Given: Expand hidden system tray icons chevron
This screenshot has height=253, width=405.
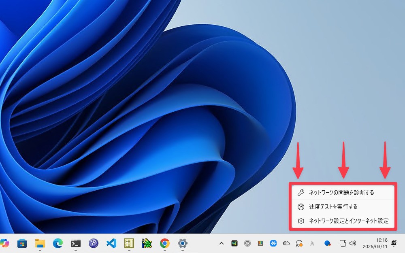Looking at the screenshot, I should [222, 243].
